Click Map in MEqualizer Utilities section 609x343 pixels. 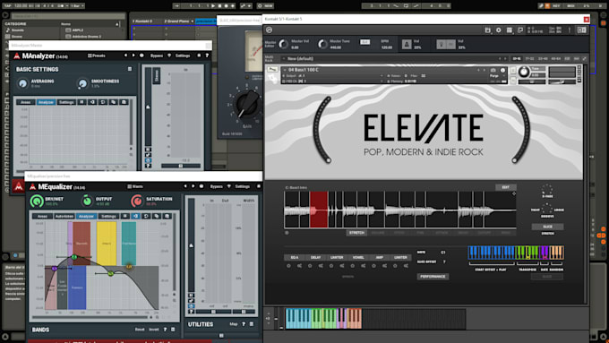click(234, 324)
